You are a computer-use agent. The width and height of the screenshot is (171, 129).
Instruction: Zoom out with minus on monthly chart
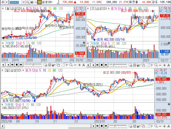[75, 65]
